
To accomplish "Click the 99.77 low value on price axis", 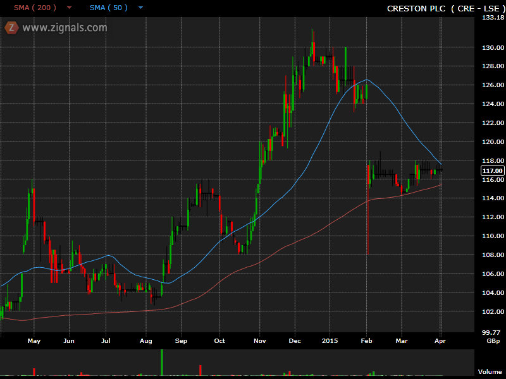I will coord(492,332).
